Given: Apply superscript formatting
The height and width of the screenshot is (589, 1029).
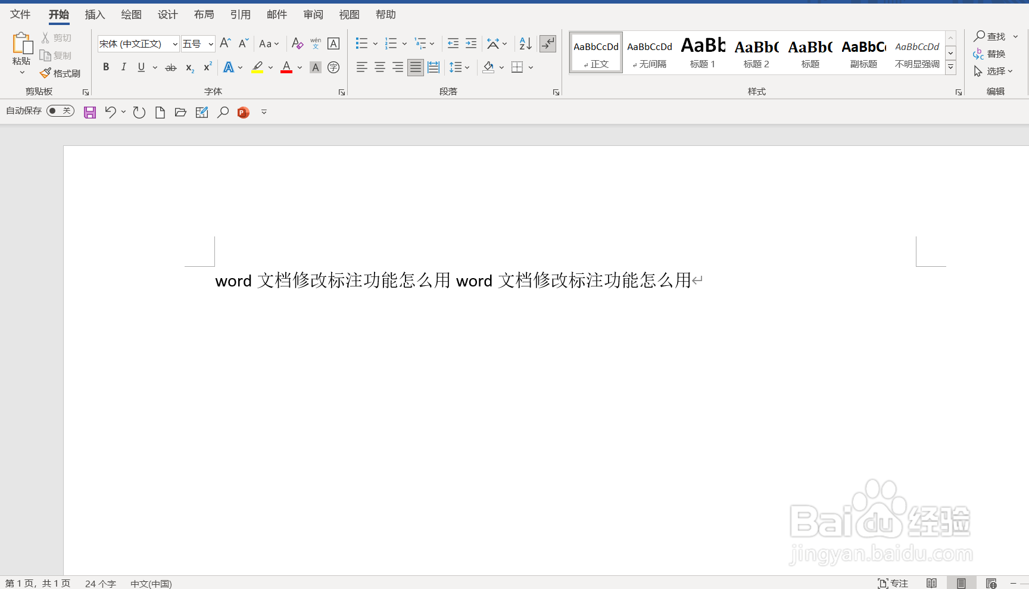Looking at the screenshot, I should [207, 67].
